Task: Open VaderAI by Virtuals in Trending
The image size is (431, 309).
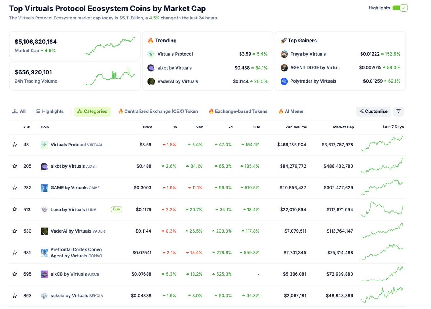Action: click(x=178, y=81)
